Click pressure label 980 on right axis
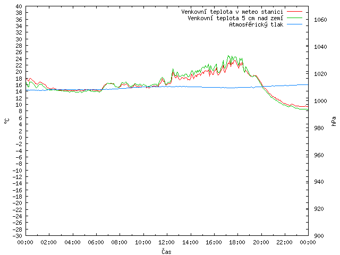The height and width of the screenshot is (255, 340). coord(319,128)
